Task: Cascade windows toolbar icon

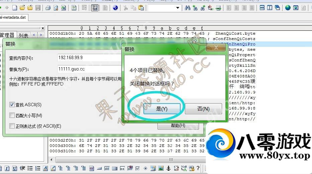Action: (277, 8)
